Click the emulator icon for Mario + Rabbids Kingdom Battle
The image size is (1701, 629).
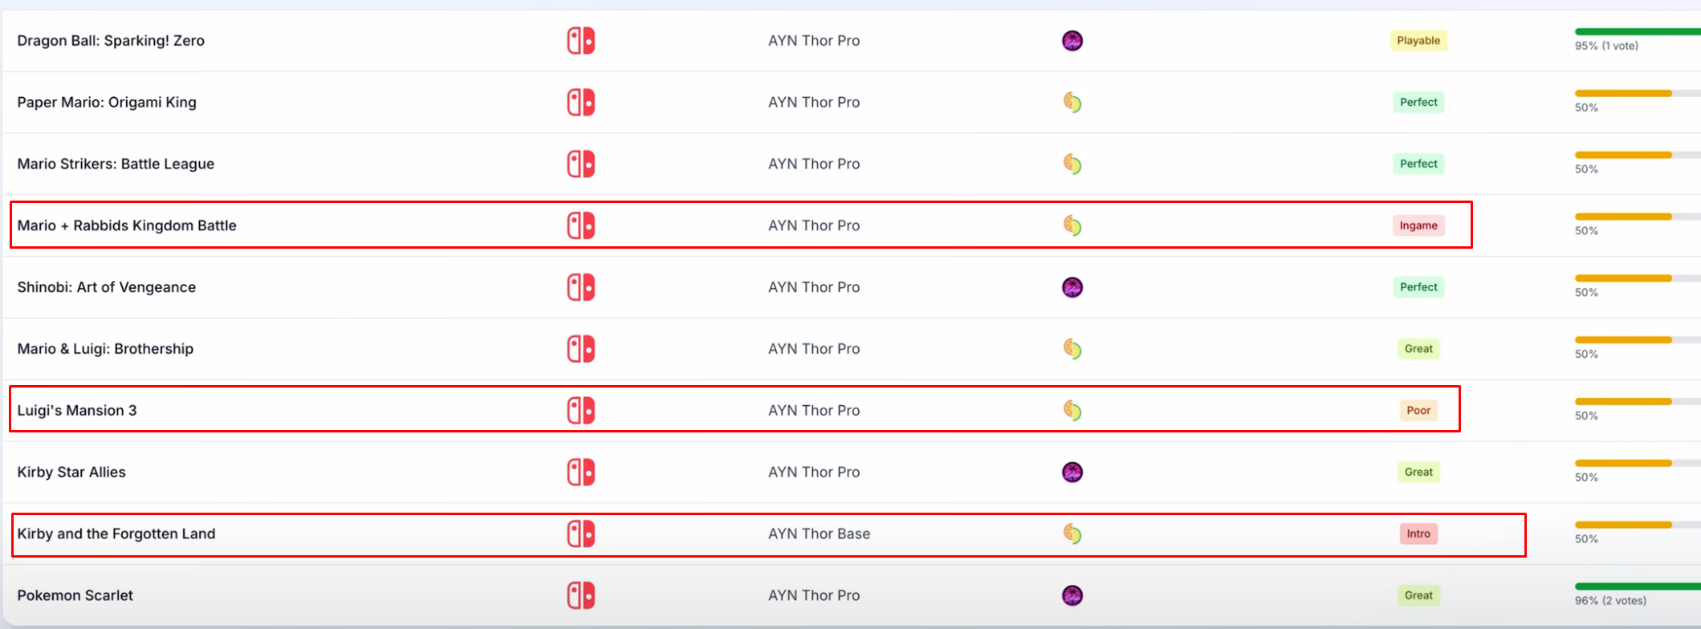click(x=1072, y=226)
